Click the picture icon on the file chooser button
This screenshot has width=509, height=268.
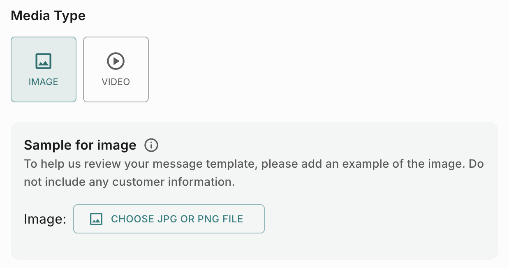[96, 219]
